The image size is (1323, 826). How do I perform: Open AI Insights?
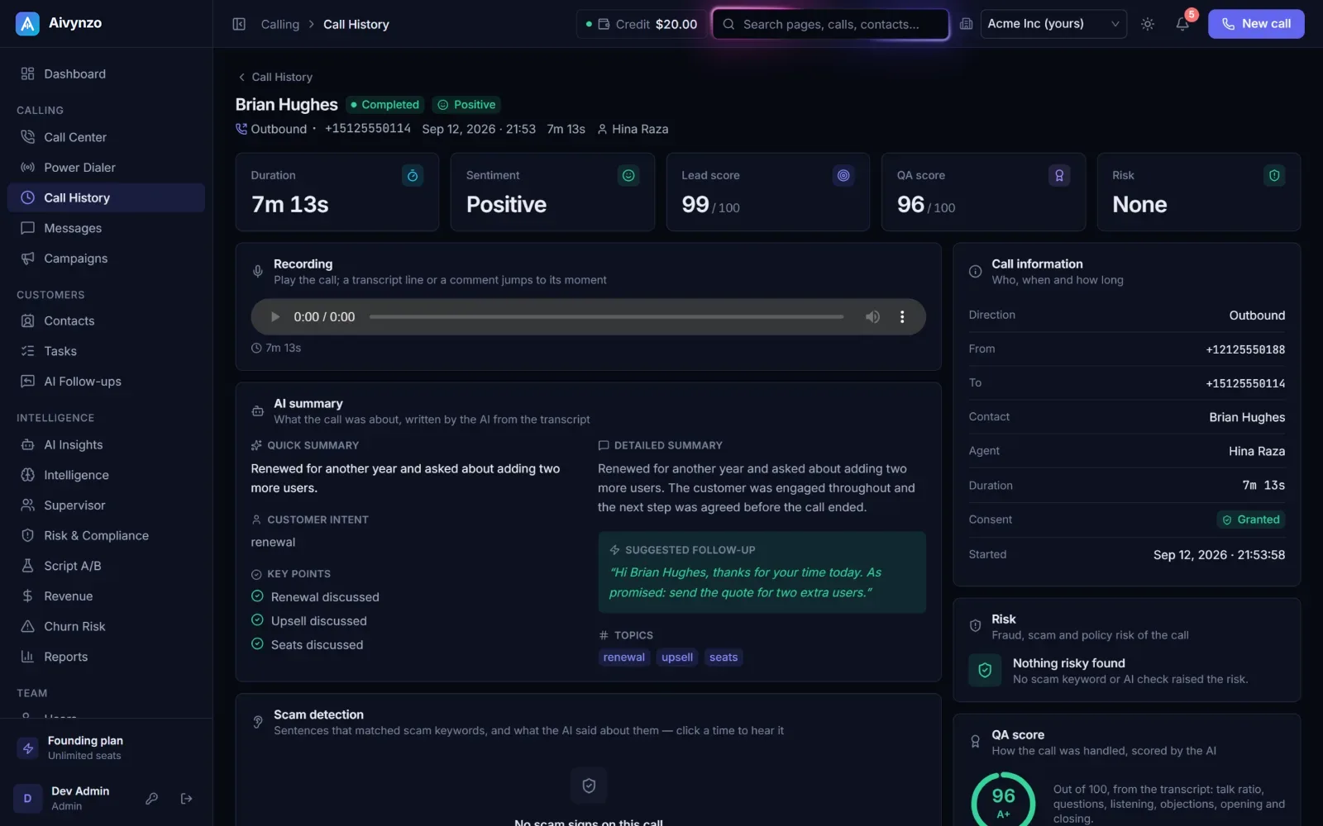click(x=106, y=444)
